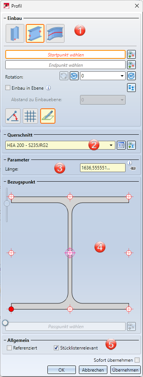The width and height of the screenshot is (143, 377).
Task: Expand the HEA 200 - S235JRG2 cross-section dropdown
Action: pyautogui.click(x=111, y=145)
